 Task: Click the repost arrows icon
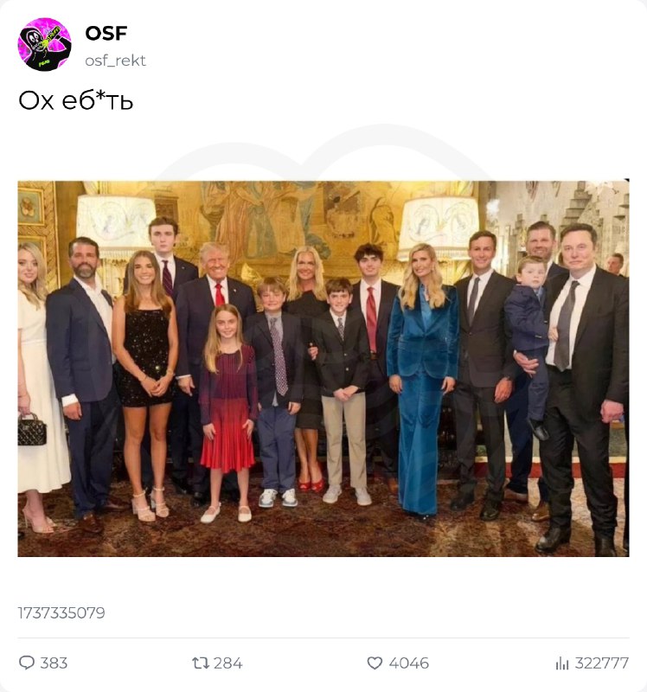[201, 663]
